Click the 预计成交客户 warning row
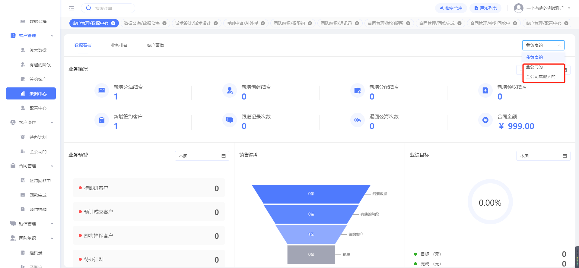579x268 pixels. coord(149,212)
